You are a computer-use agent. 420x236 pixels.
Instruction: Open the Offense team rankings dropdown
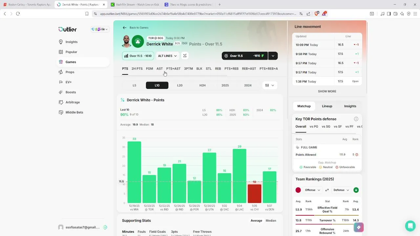[312, 190]
